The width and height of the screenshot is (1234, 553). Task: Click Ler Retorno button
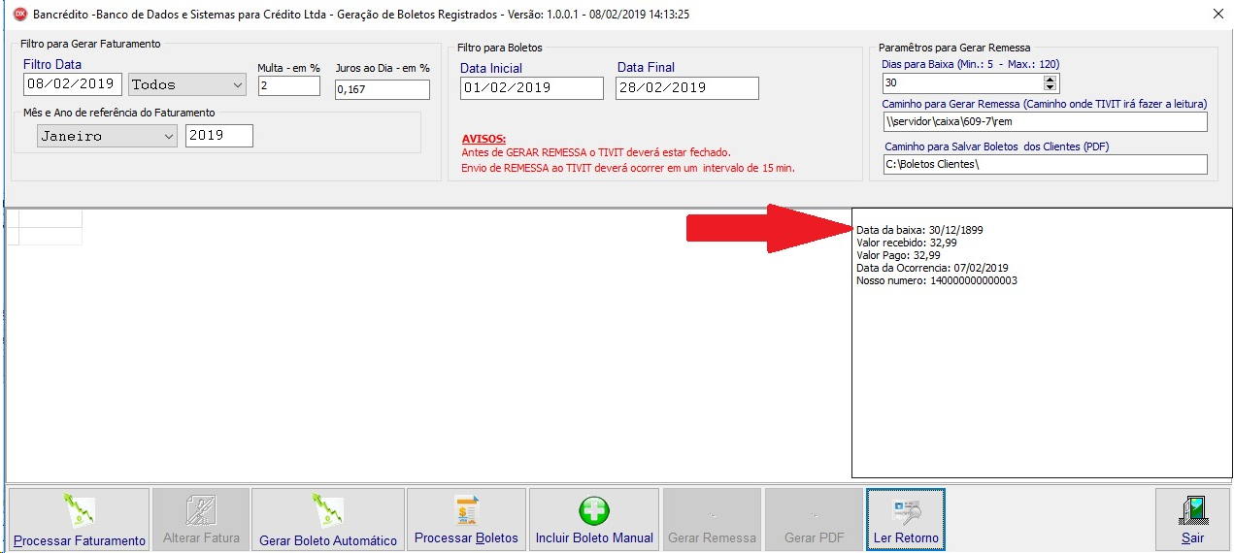905,520
